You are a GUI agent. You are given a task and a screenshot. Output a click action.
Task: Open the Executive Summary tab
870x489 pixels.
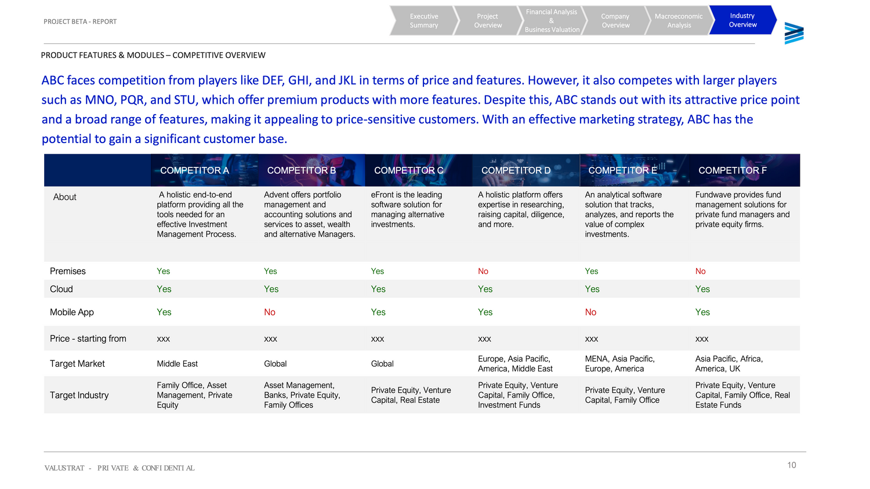423,21
